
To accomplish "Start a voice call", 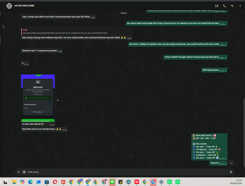I will pyautogui.click(x=224, y=6).
